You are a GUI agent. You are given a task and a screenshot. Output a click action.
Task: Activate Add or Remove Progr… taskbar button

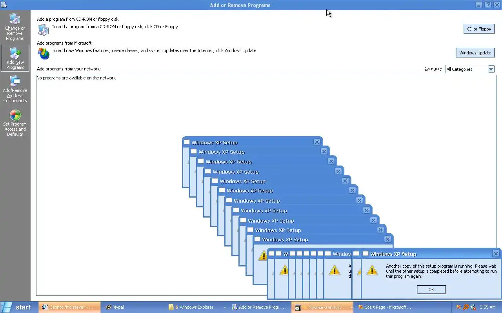pos(260,307)
